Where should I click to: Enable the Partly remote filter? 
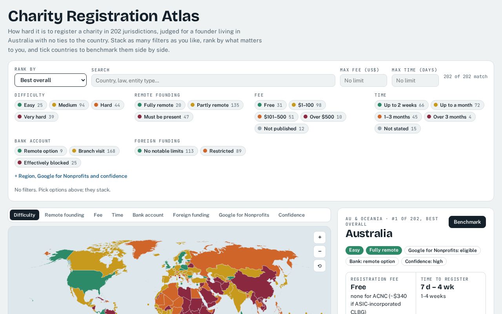(x=215, y=105)
